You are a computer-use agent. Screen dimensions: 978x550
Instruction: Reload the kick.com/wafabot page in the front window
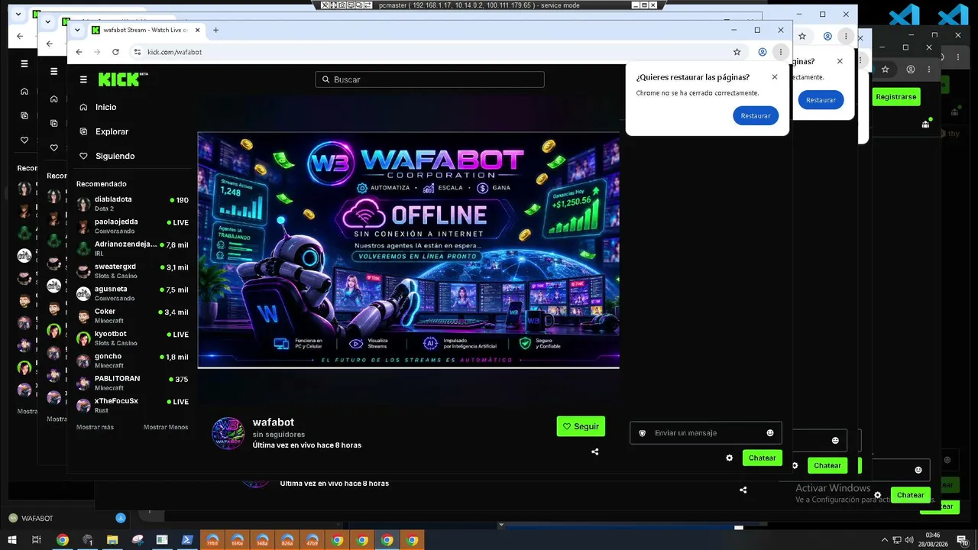[x=115, y=52]
